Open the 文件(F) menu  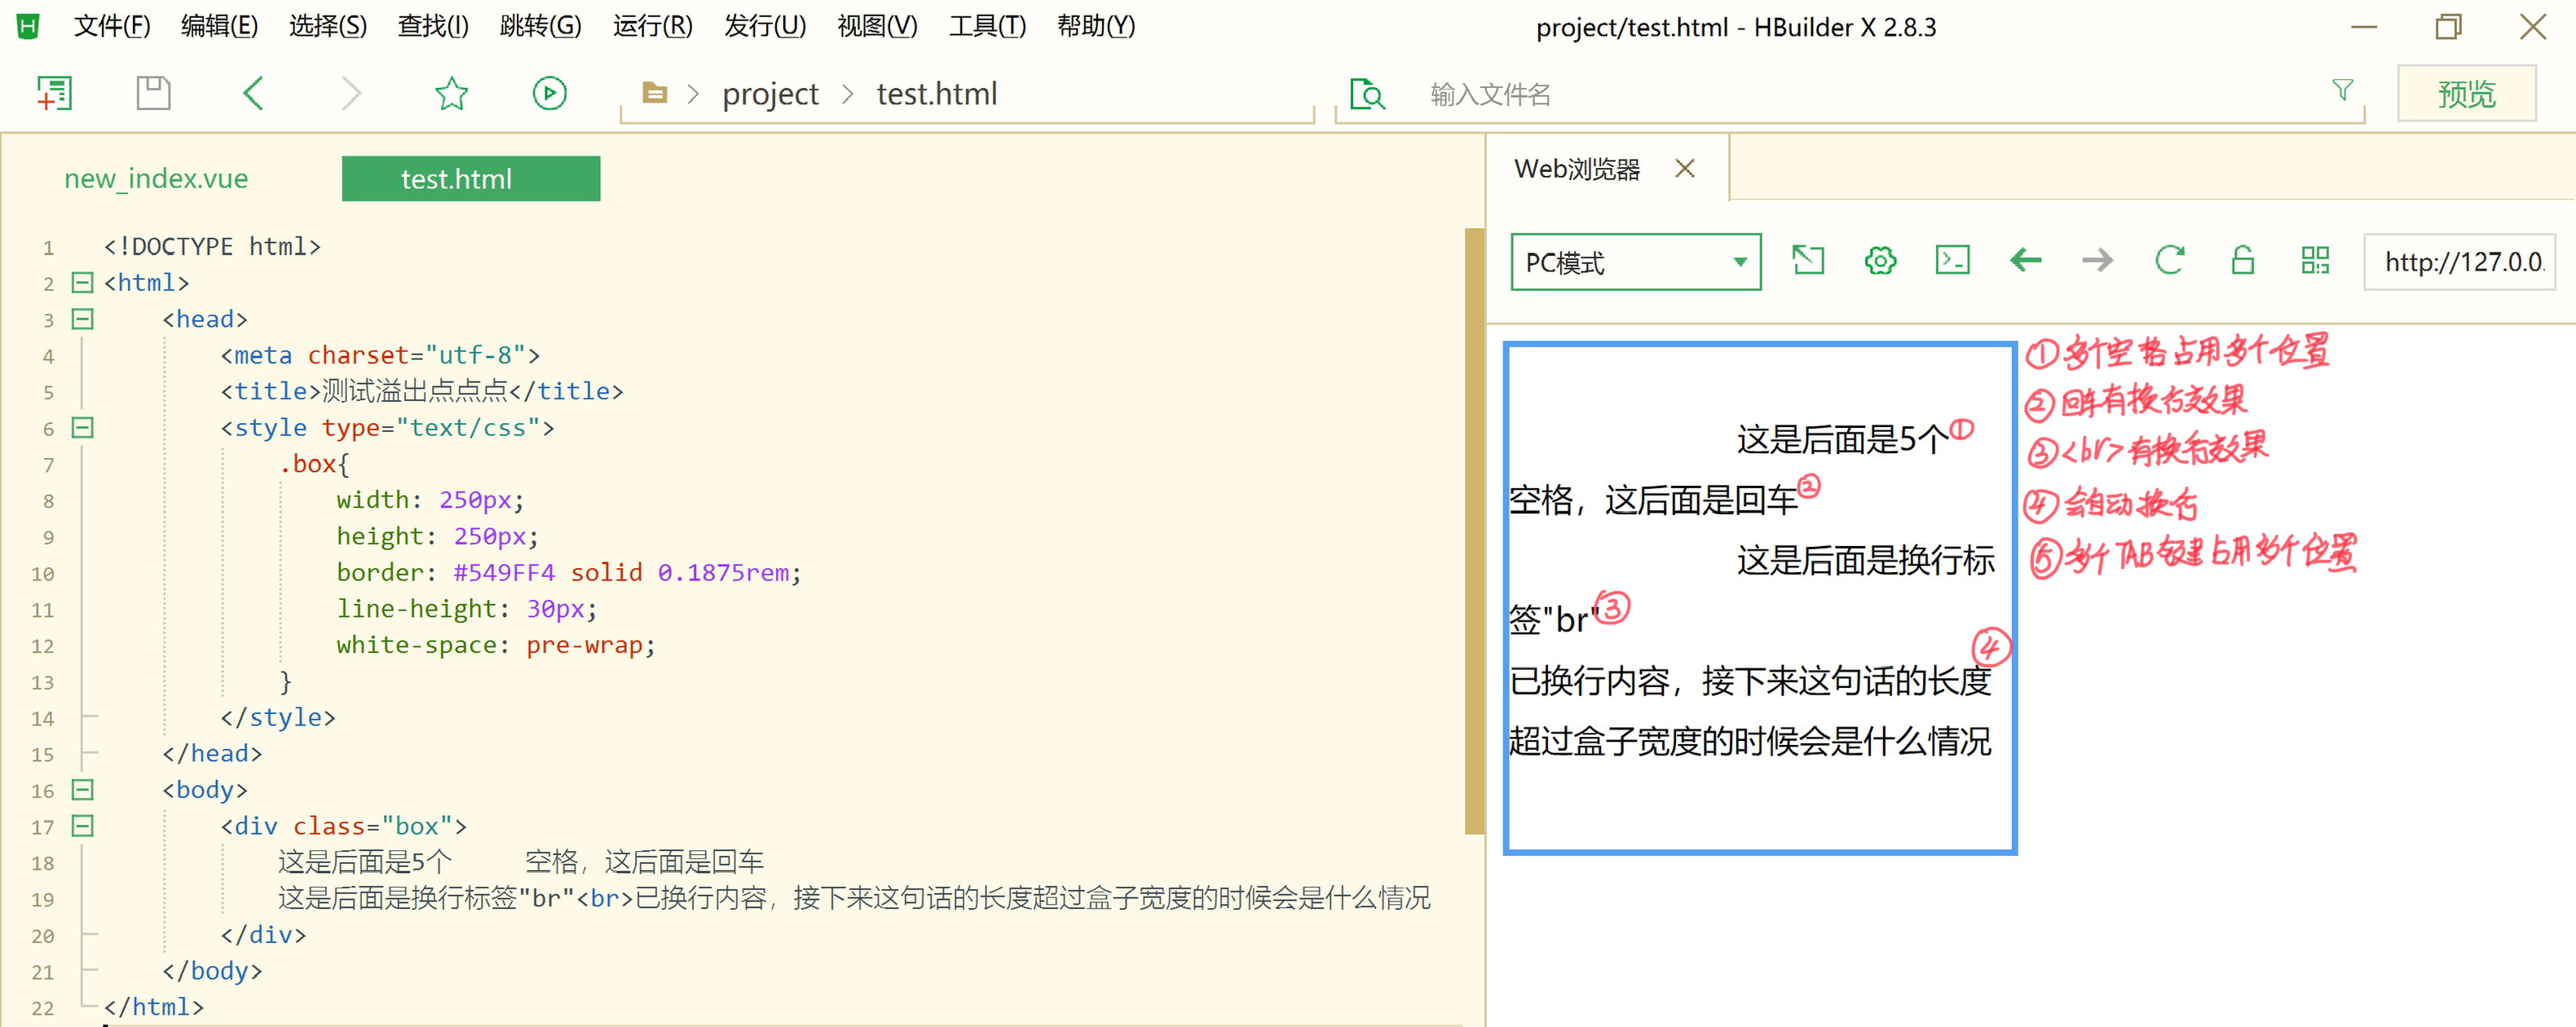[x=112, y=26]
